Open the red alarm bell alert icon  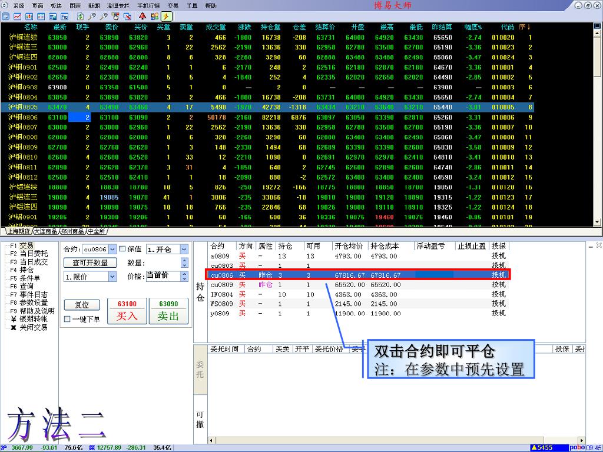click(143, 16)
